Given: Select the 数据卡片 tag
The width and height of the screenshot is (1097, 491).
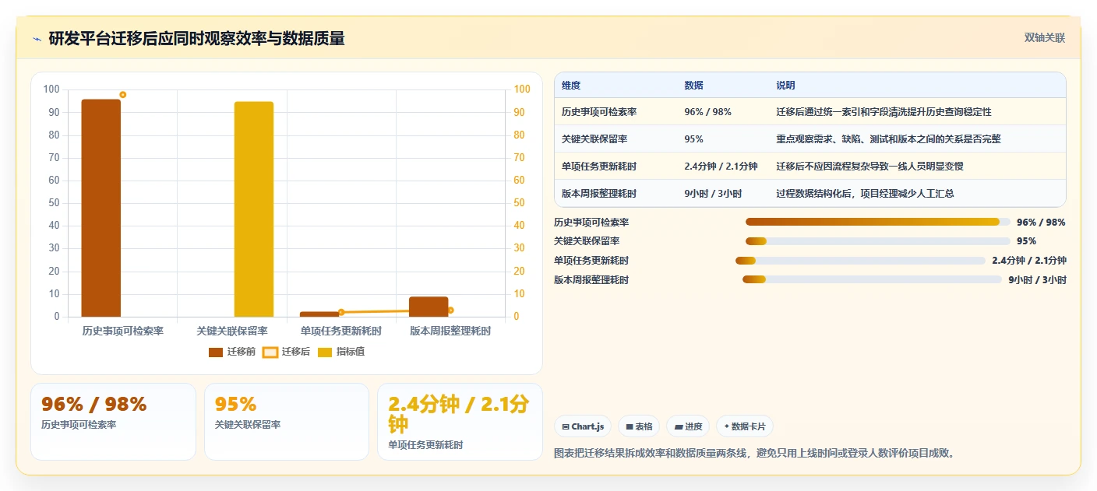Looking at the screenshot, I should (745, 426).
